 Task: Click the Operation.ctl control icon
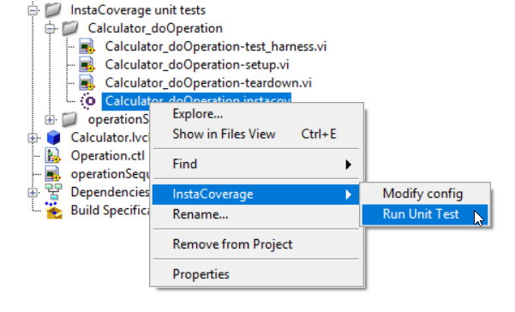(x=53, y=156)
